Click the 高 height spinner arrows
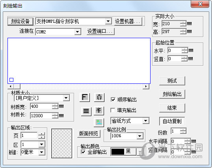Image resolution: width=212 pixels, height=168 pixels. point(183,31)
